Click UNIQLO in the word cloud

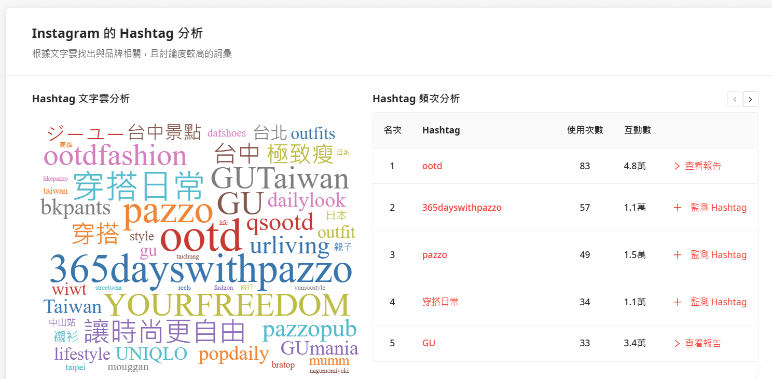click(151, 354)
